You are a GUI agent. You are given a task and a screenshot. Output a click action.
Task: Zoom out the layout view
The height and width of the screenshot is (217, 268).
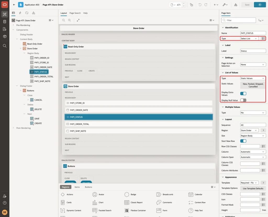tap(64, 20)
